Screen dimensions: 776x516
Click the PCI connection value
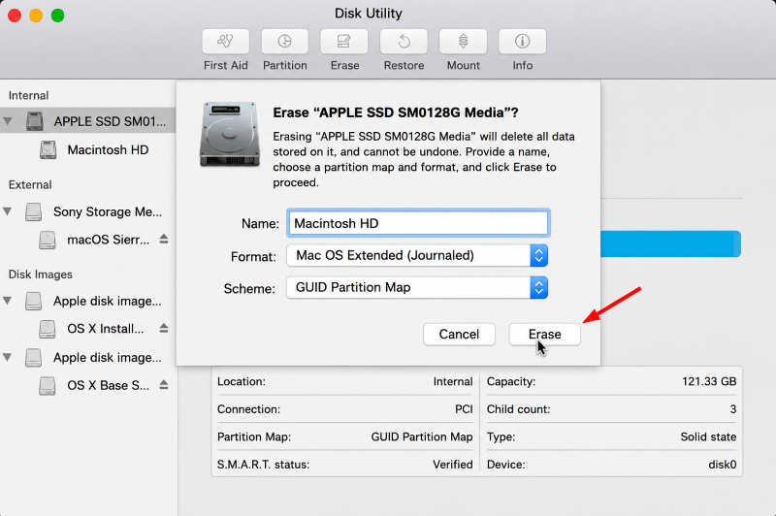tap(464, 409)
